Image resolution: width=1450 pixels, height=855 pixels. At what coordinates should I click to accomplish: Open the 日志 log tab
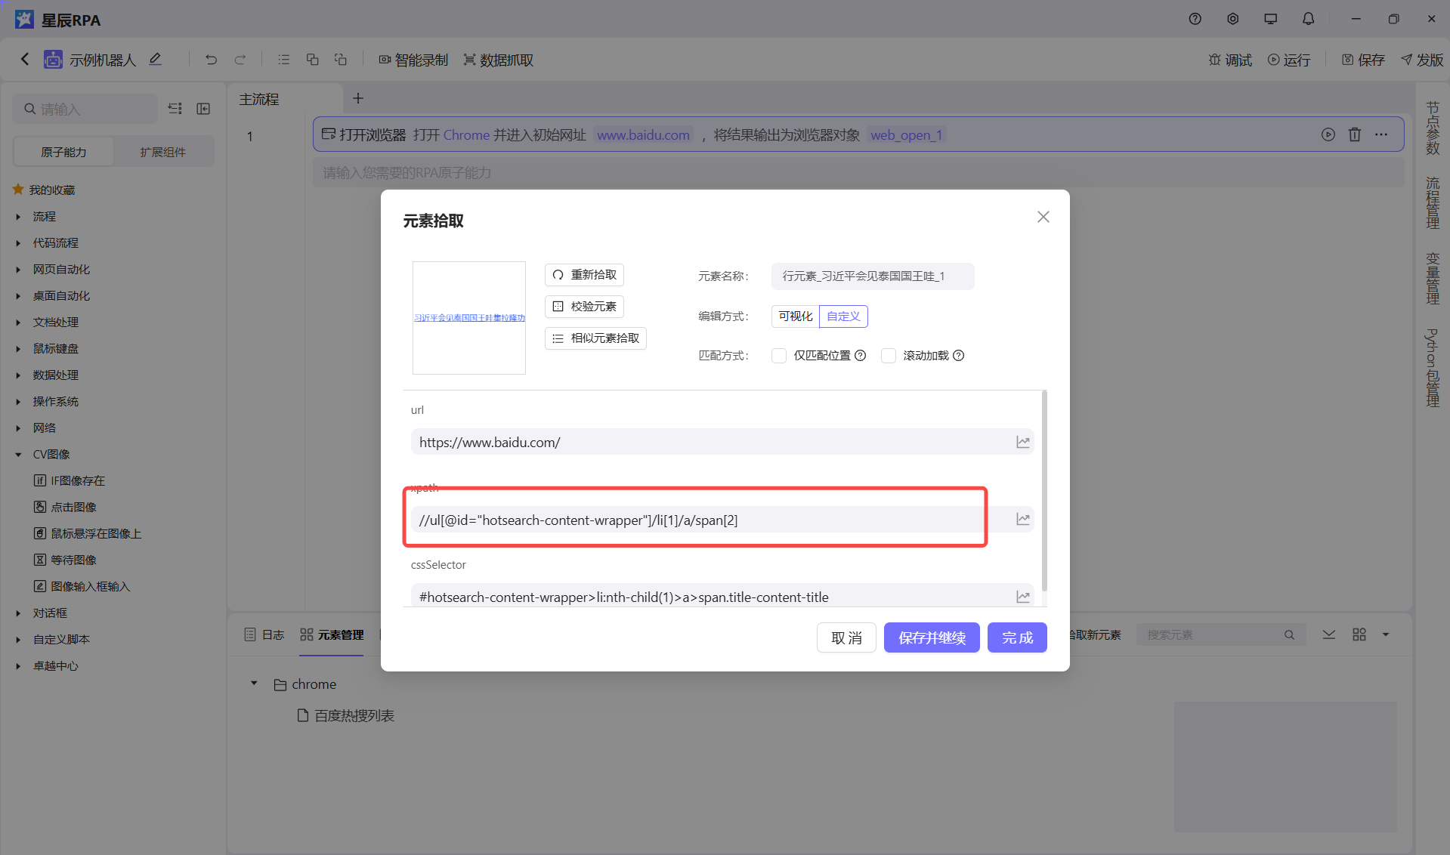(264, 634)
